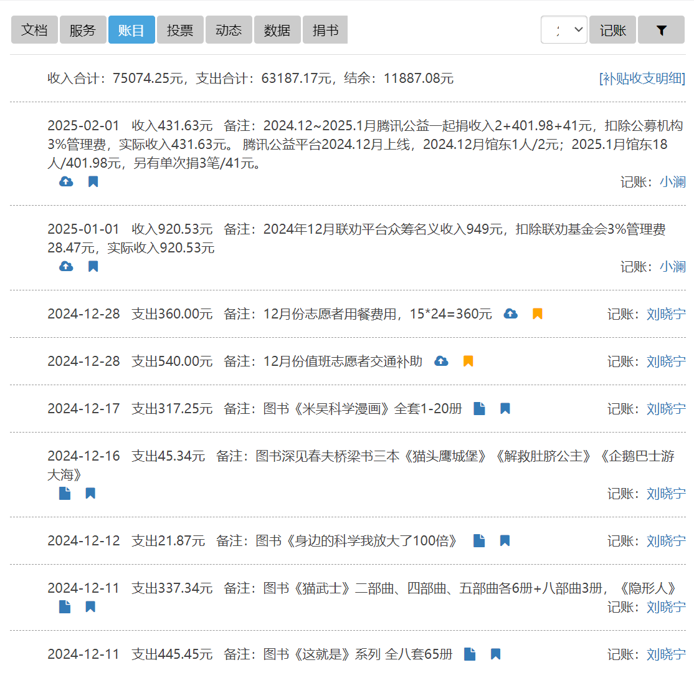Open the document icon on 支出445.45元 entry

pos(470,654)
